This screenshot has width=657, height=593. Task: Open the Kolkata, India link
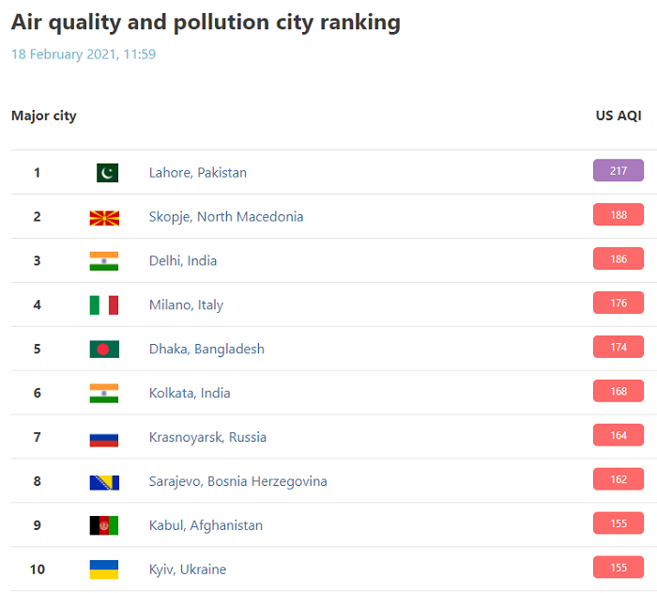(x=190, y=393)
